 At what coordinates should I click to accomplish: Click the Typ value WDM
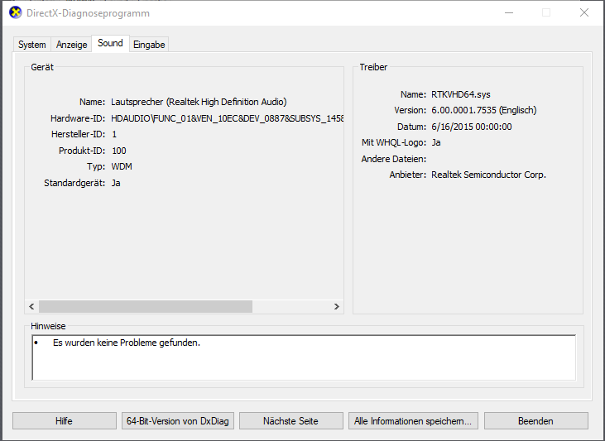tap(122, 166)
